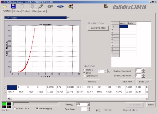Toggle the Update ONLY checkbox
Screen dimensions: 158x114
(x=15, y=109)
